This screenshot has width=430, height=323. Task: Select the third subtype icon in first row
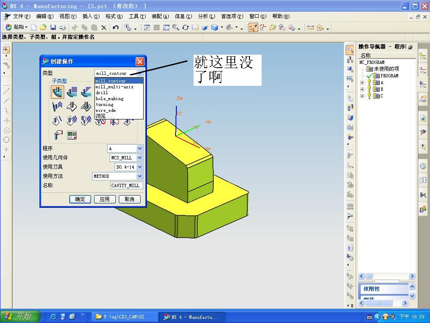point(86,92)
